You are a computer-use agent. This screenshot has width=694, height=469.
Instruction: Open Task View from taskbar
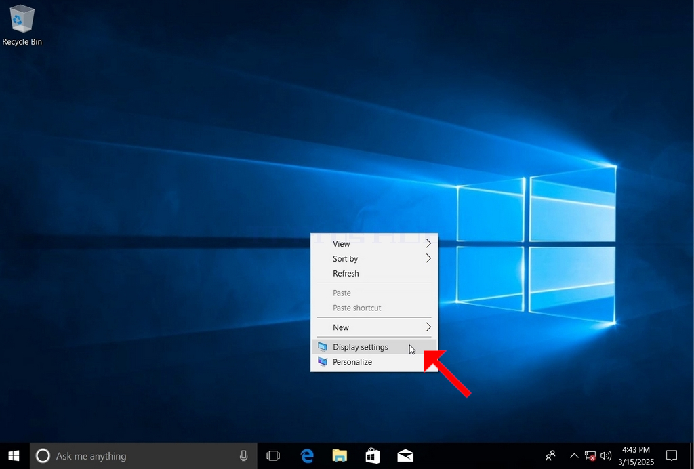click(273, 455)
